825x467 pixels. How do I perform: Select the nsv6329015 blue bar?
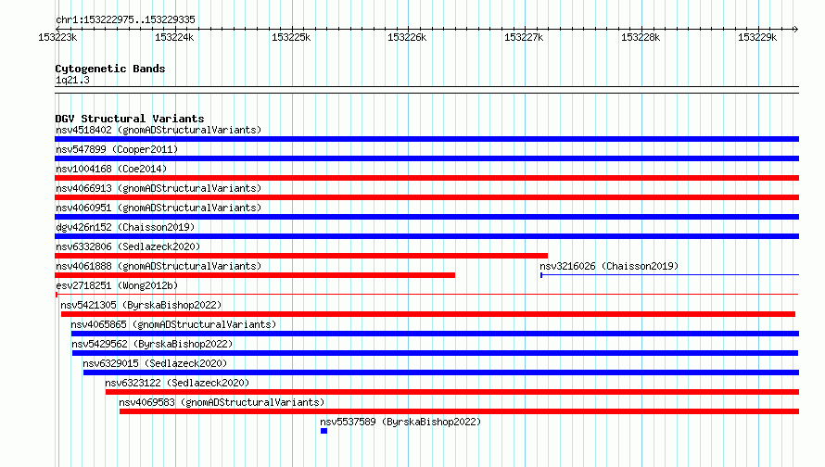click(x=441, y=372)
